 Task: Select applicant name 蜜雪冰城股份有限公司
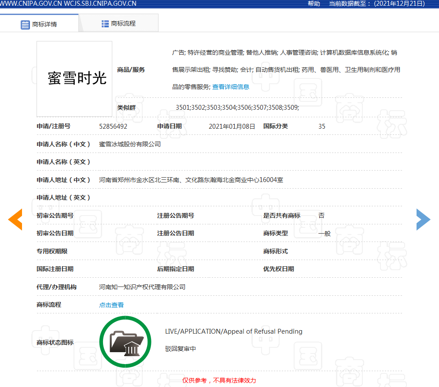coord(130,144)
